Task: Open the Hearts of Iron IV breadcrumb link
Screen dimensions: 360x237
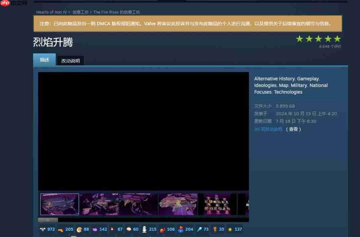Action: tap(51, 12)
